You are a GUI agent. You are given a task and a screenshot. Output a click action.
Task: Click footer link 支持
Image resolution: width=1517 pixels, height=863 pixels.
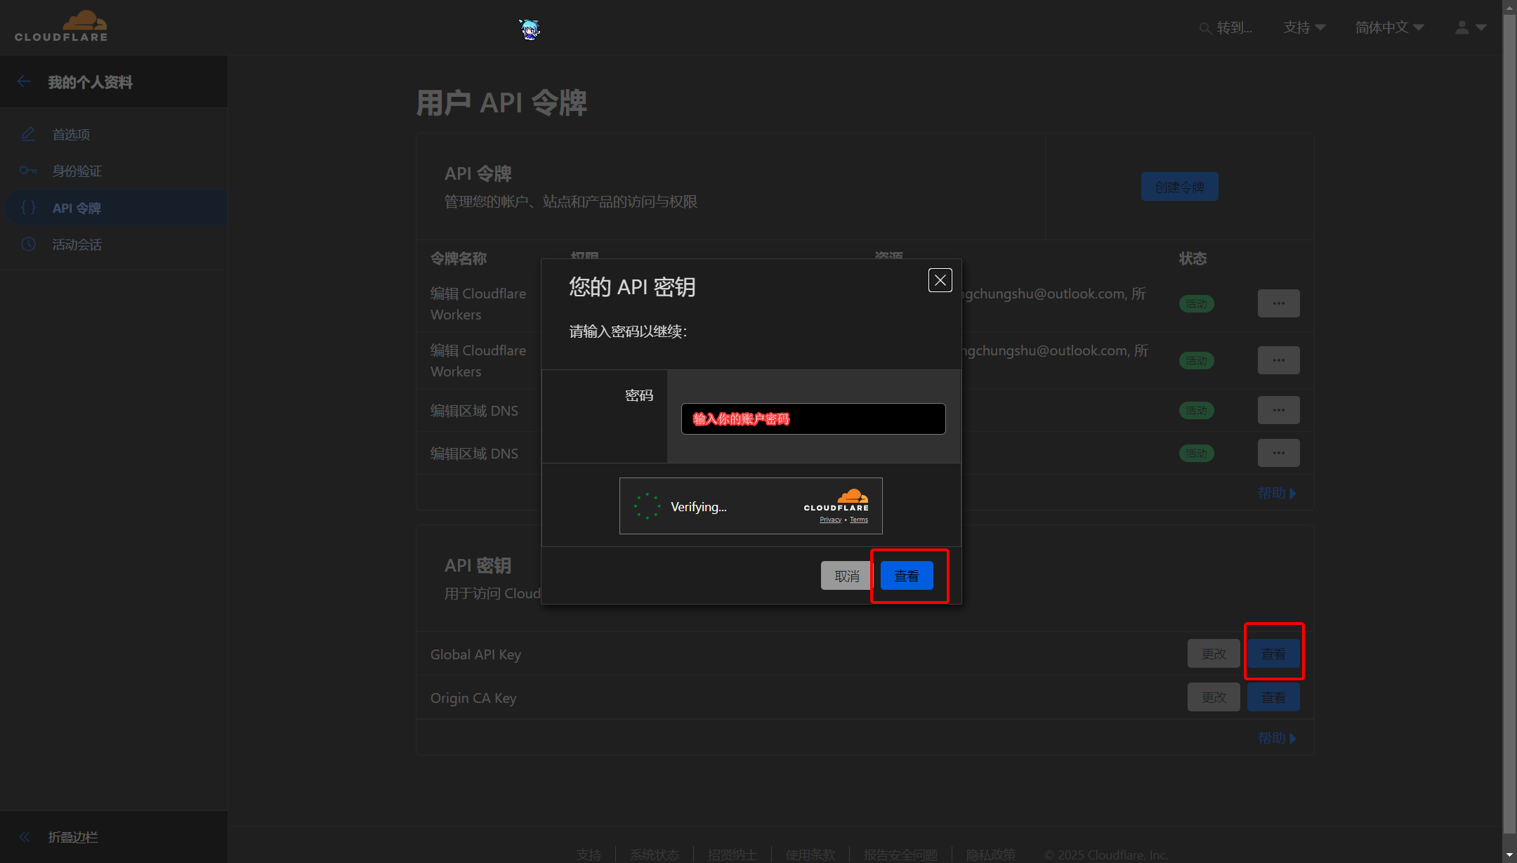point(589,855)
